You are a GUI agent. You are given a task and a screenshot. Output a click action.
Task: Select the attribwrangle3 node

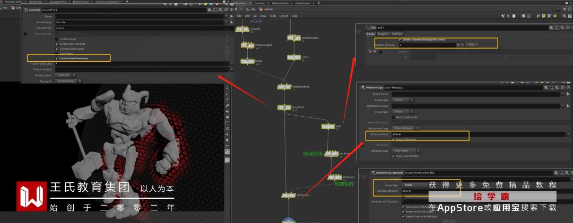[247, 45]
